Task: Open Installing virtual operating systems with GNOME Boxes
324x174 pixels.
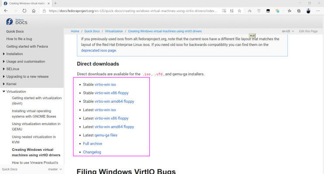Action: click(34, 114)
